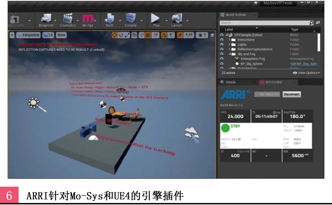Open the View Options dropdown
332x205 pixels.
point(306,73)
